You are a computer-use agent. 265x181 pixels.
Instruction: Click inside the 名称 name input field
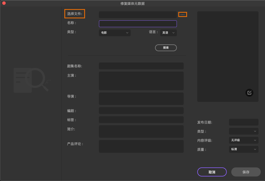coord(138,24)
